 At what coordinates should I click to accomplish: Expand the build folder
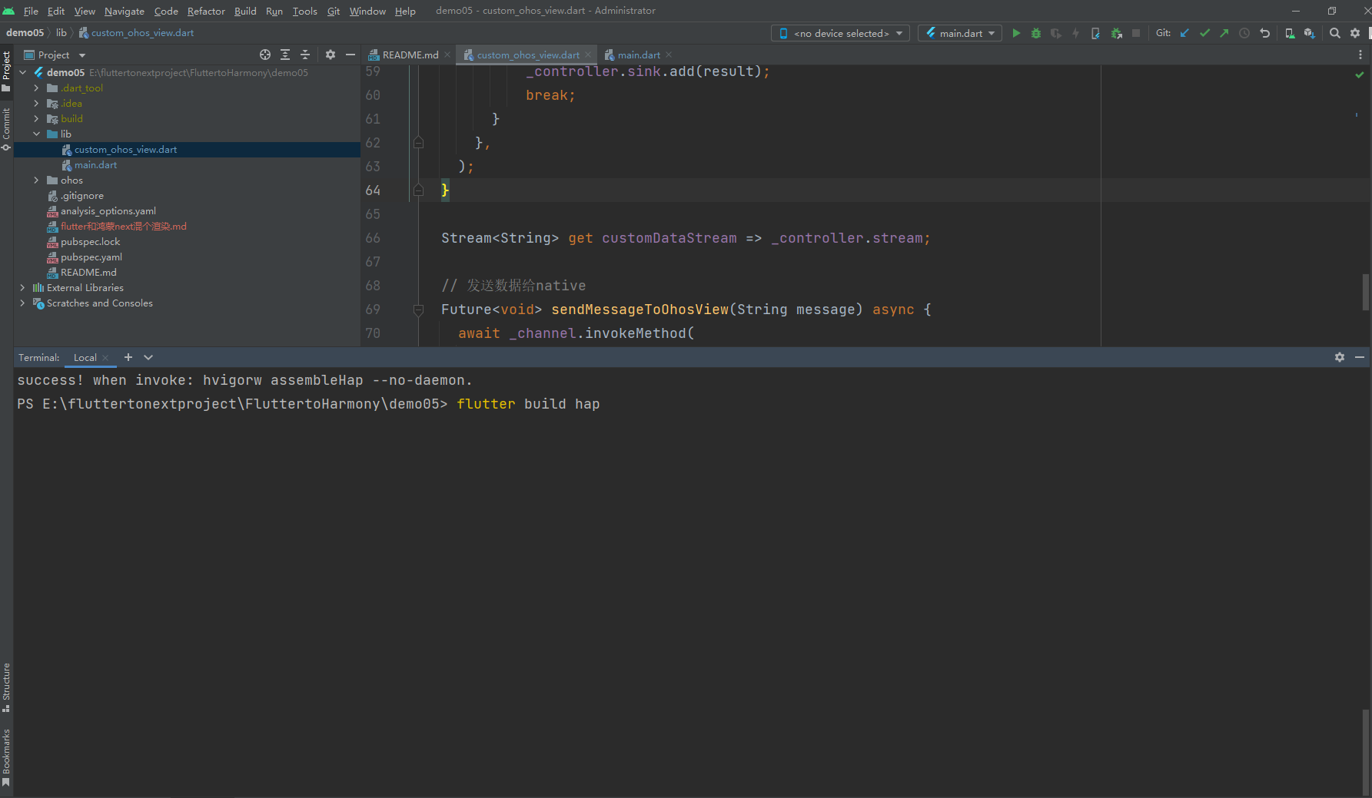[x=36, y=118]
